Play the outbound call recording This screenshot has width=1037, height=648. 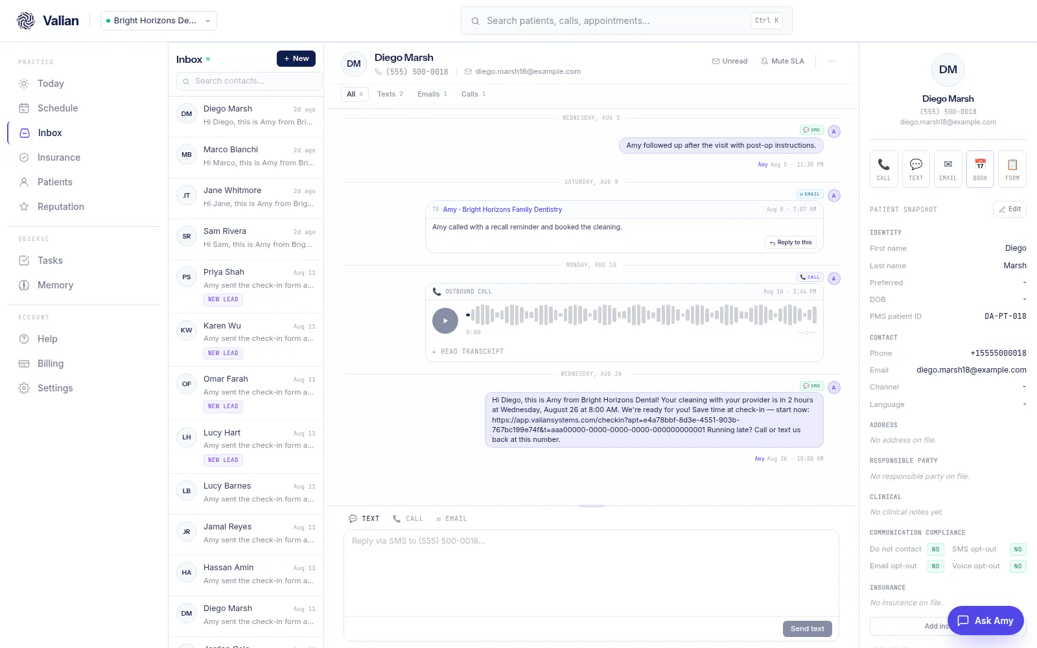[x=445, y=321]
